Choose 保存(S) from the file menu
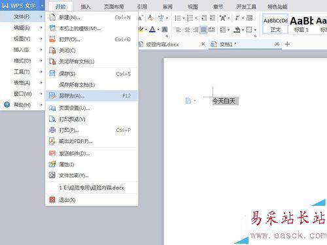 92,74
